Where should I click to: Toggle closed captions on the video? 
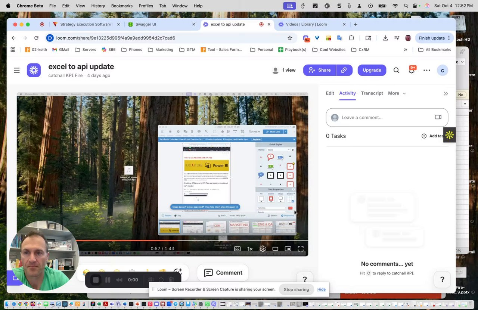[237, 249]
